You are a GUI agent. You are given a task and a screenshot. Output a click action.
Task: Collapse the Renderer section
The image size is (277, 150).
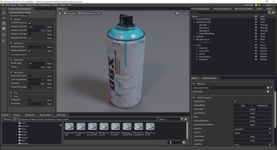(x=11, y=19)
